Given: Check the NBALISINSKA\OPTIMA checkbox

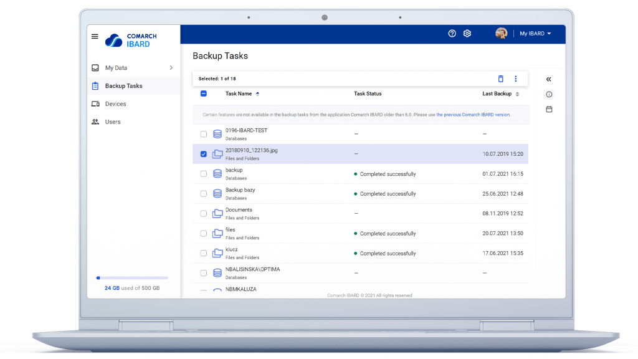Looking at the screenshot, I should click(204, 273).
